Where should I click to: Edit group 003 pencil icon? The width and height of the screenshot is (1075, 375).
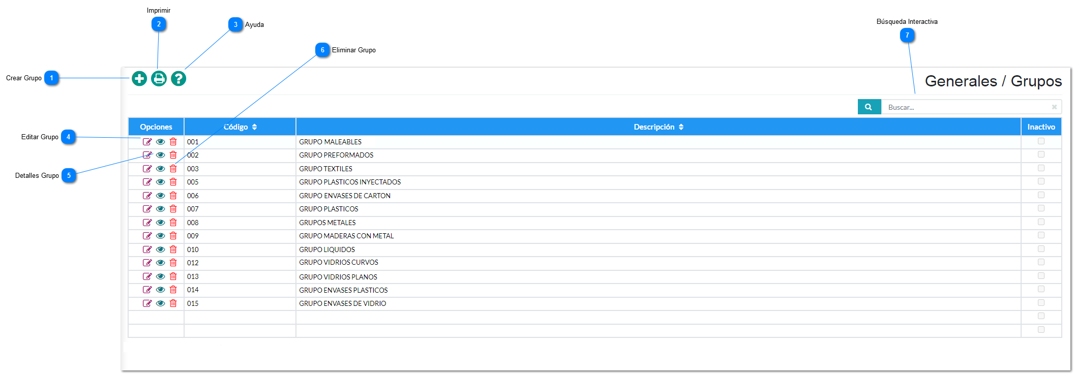(x=147, y=169)
